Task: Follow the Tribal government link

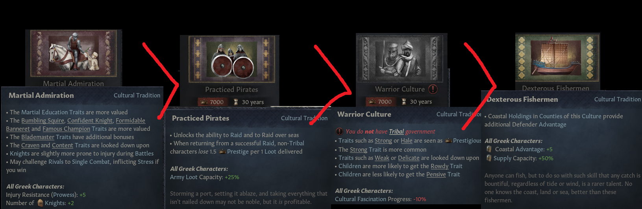Action: 396,132
